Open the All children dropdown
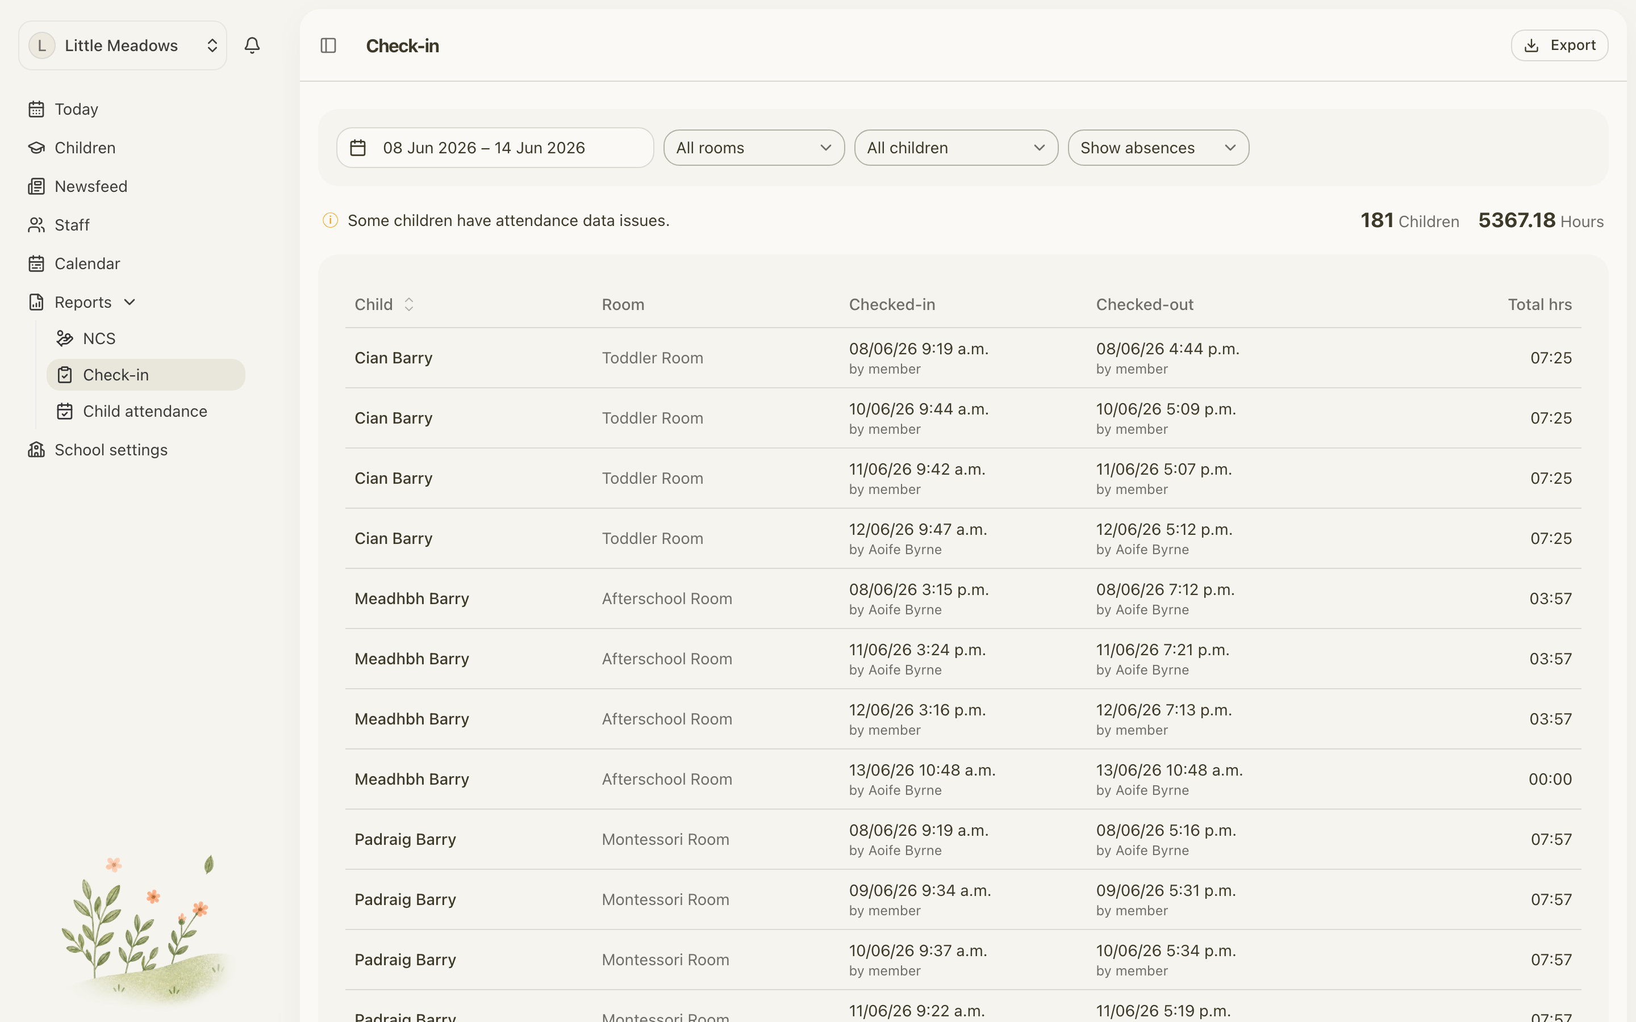This screenshot has width=1636, height=1022. click(x=956, y=148)
